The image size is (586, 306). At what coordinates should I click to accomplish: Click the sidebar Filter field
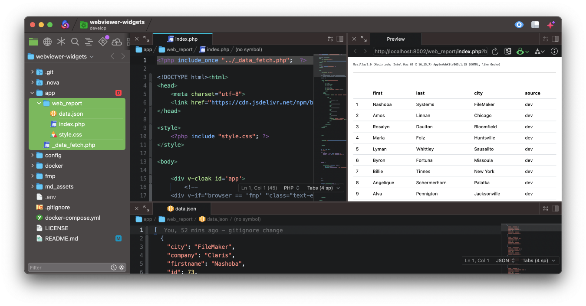pos(69,267)
